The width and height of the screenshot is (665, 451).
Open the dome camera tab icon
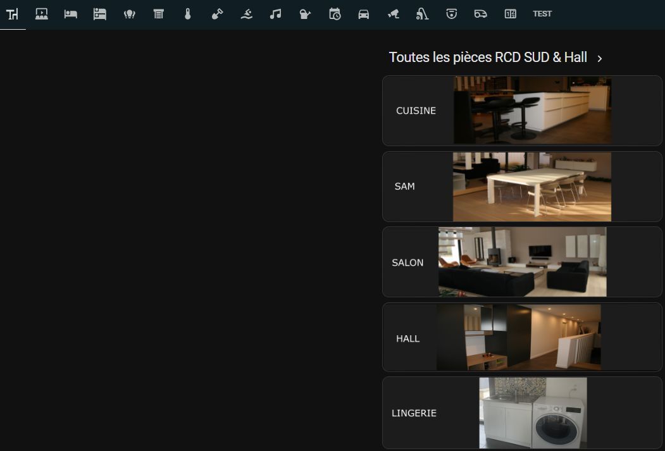[x=452, y=14]
